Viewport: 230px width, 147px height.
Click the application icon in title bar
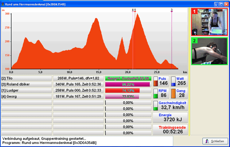coord(3,4)
